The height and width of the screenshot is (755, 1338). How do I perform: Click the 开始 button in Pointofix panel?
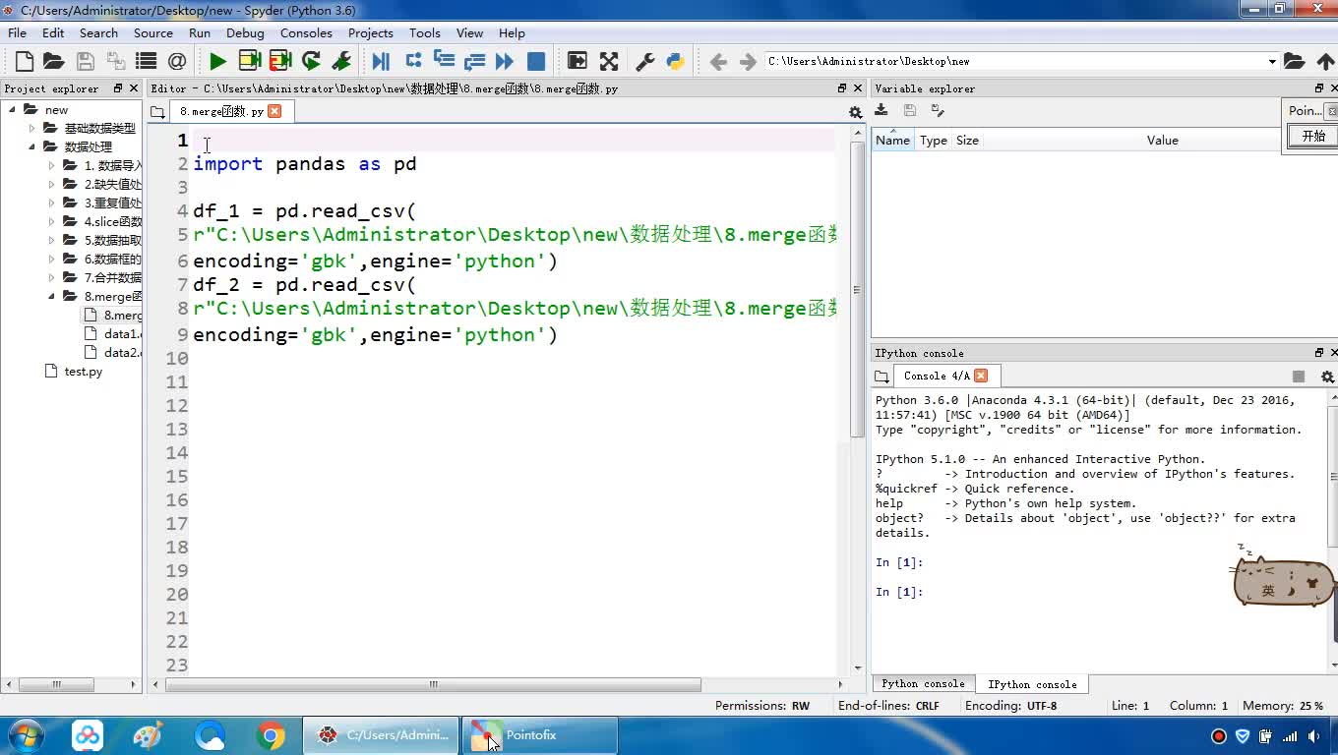point(1313,137)
